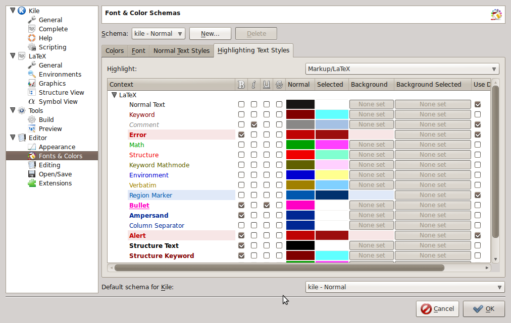
Task: Click the Preview icon
Action: pos(32,129)
